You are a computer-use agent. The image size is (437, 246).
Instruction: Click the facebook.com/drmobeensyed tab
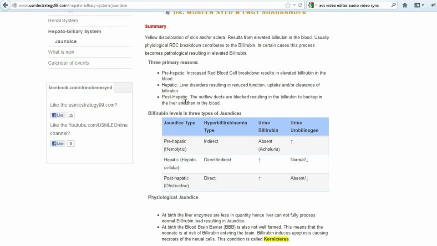click(80, 87)
